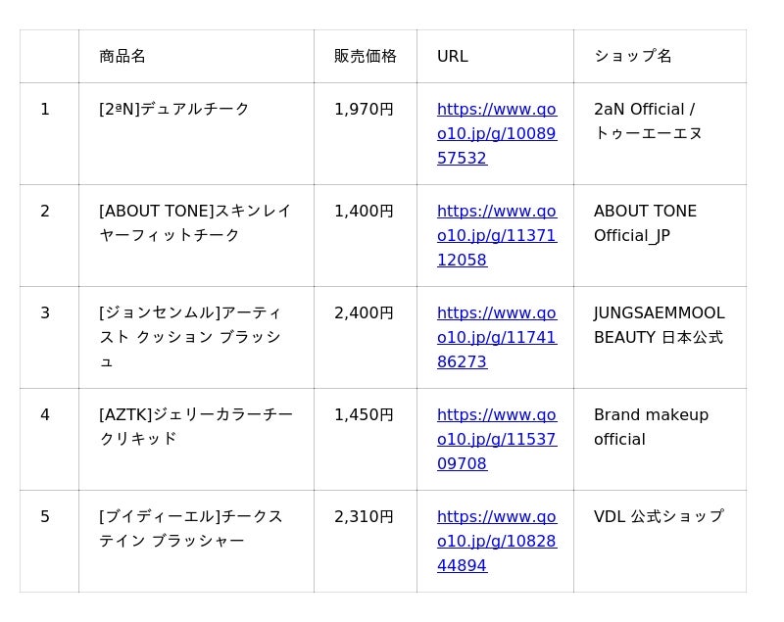Select the 販売価格 header cell
Viewport: 784px width, 622px height.
(x=365, y=56)
